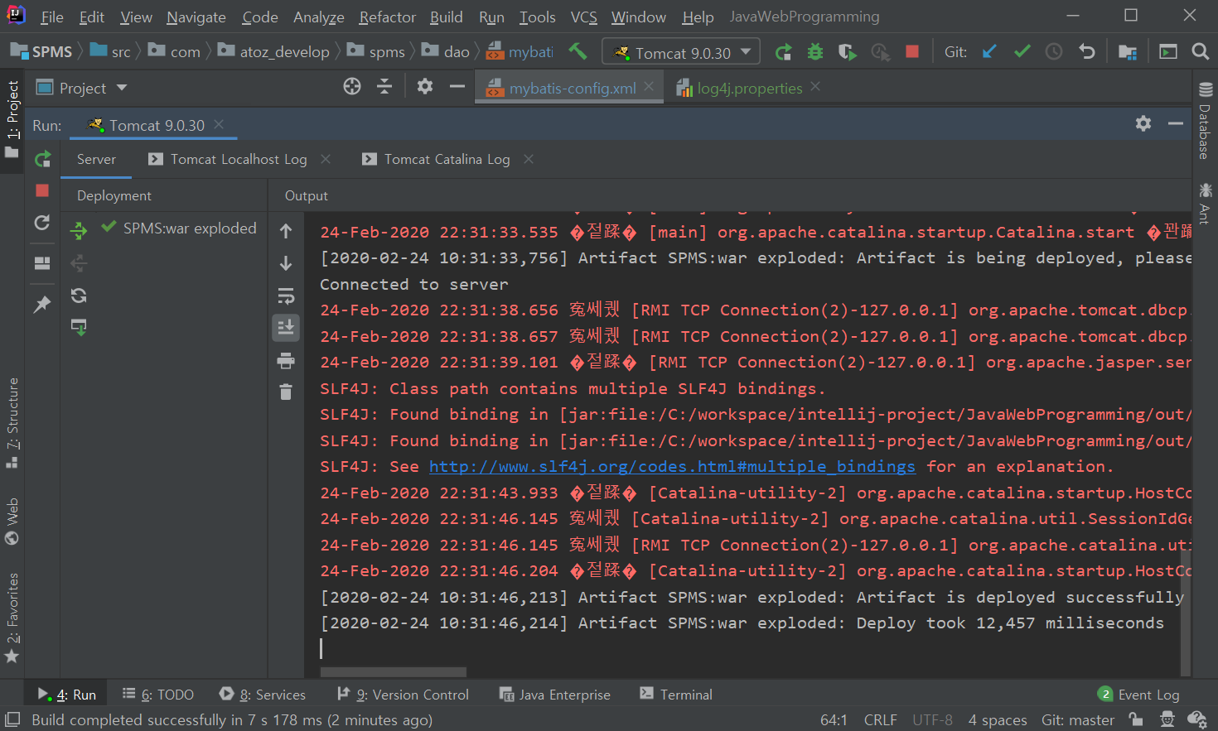Clear console output with trash icon
Screen dimensions: 1218x731
(286, 392)
